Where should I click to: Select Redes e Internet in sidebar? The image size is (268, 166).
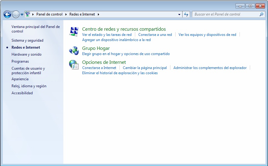pos(26,47)
